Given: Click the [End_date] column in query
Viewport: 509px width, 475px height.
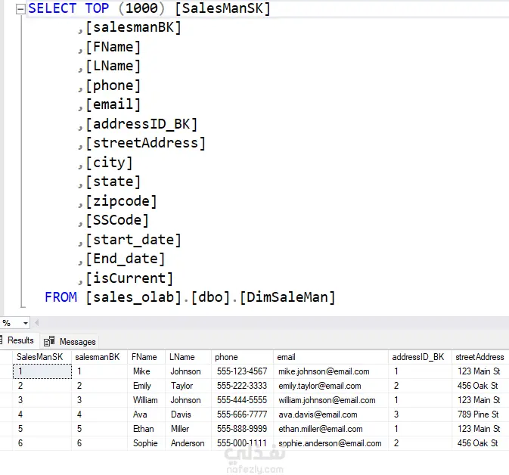Looking at the screenshot, I should pos(126,259).
